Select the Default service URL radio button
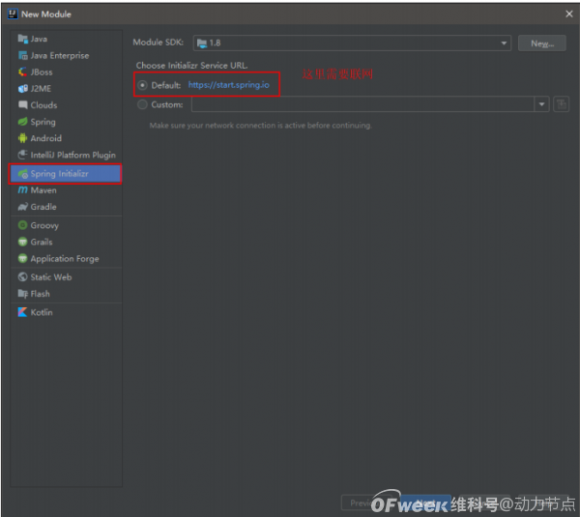Viewport: 580px width, 517px height. (142, 85)
